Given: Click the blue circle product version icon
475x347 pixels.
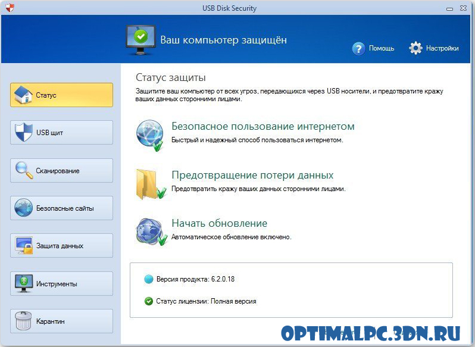Looking at the screenshot, I should click(149, 279).
